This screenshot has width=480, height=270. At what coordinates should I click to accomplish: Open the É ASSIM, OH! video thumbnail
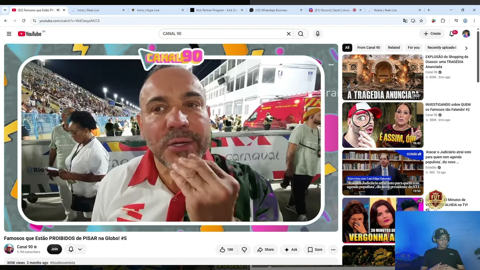pos(382,125)
